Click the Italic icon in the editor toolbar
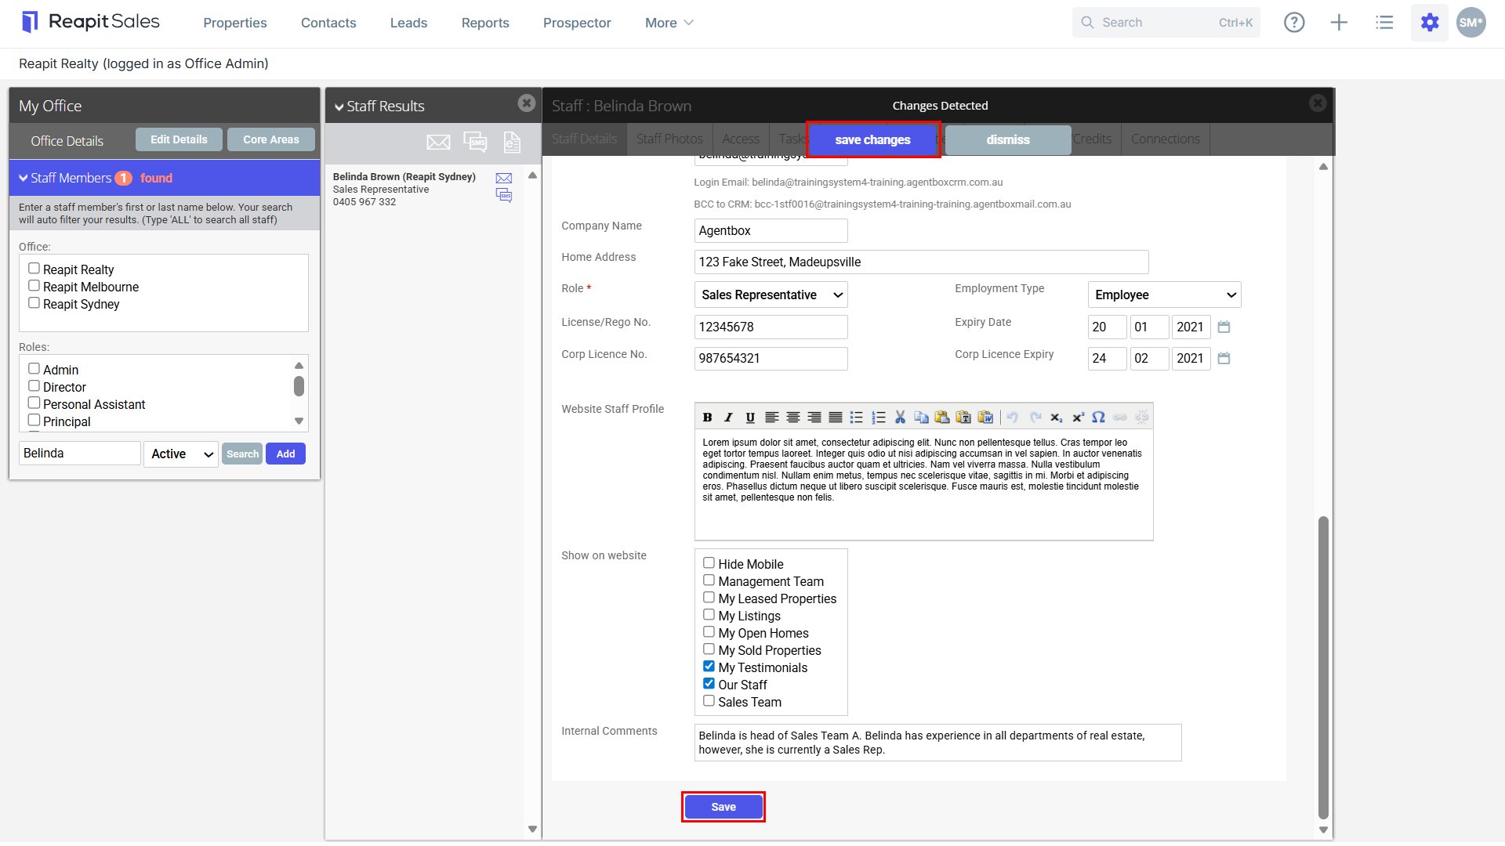This screenshot has width=1505, height=846. 728,418
